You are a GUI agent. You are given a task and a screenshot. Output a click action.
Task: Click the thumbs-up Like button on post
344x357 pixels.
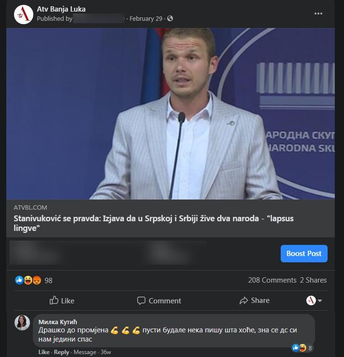(x=62, y=300)
